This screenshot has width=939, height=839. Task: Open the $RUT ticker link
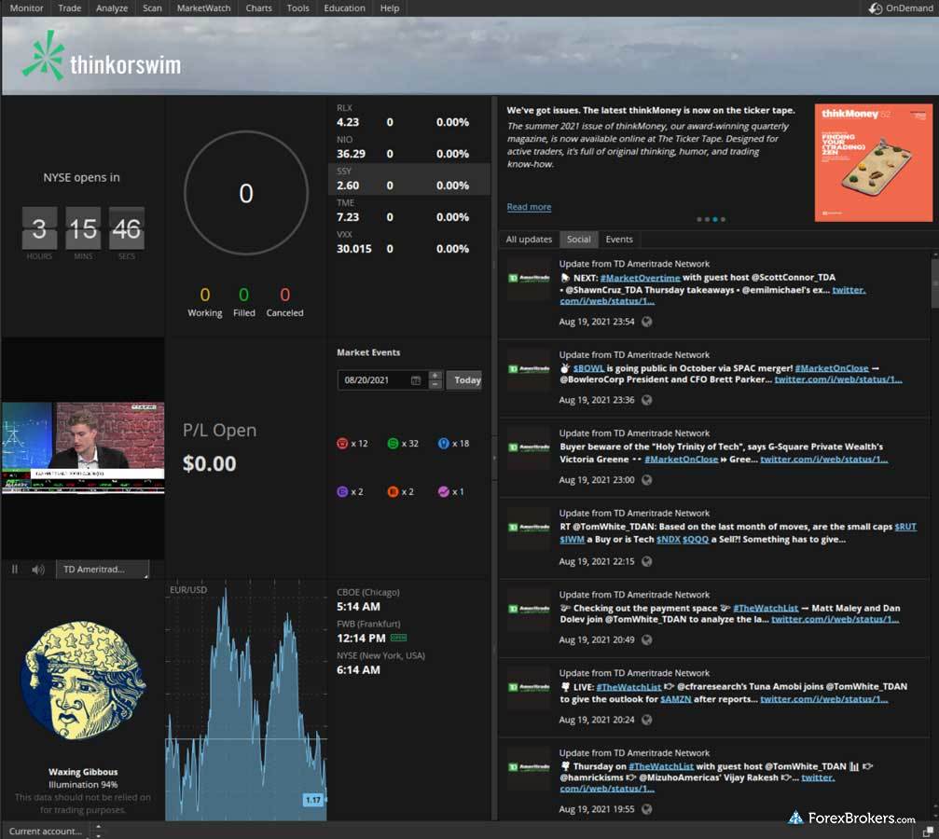pyautogui.click(x=905, y=527)
